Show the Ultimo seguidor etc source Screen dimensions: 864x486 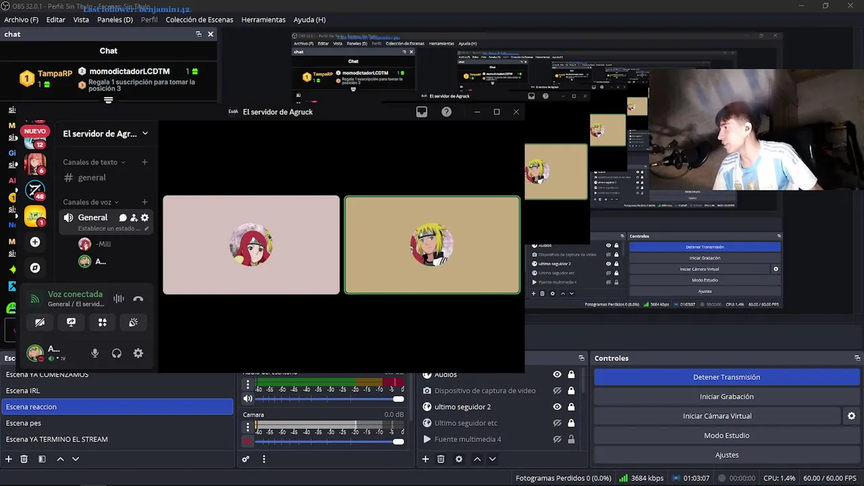pos(557,423)
